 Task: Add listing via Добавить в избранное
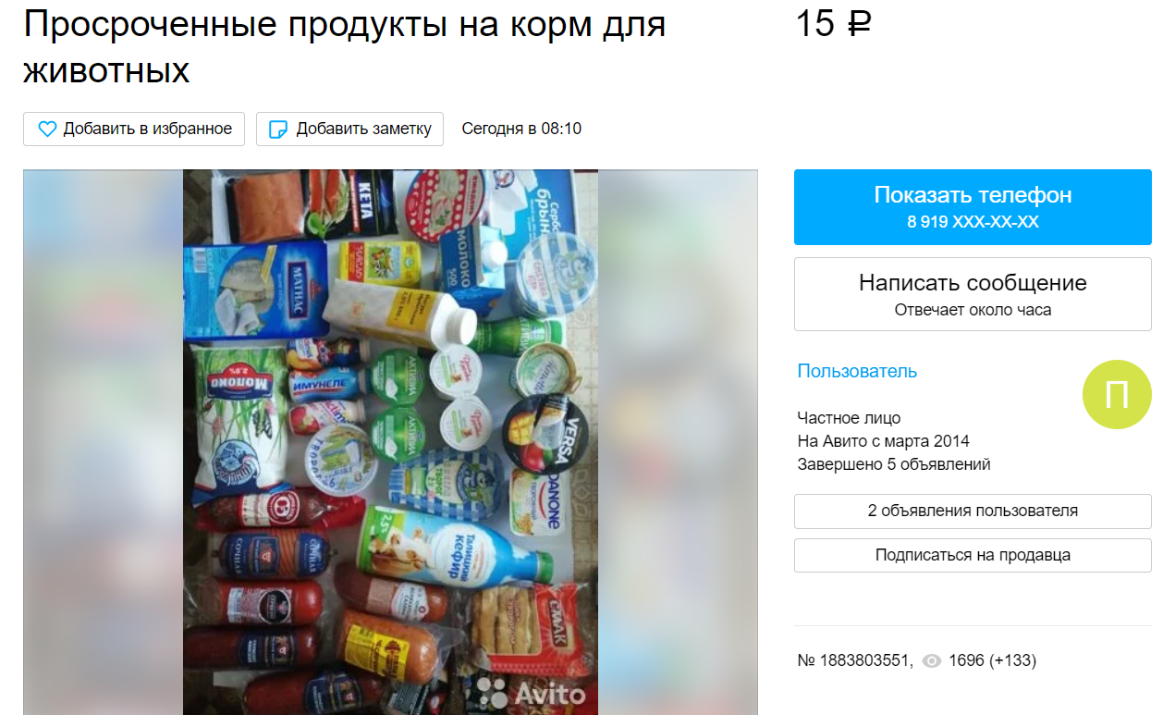click(x=134, y=129)
